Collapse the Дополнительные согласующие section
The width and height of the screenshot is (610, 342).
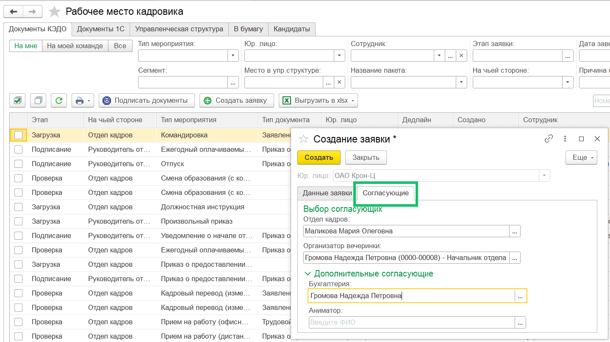(x=308, y=274)
